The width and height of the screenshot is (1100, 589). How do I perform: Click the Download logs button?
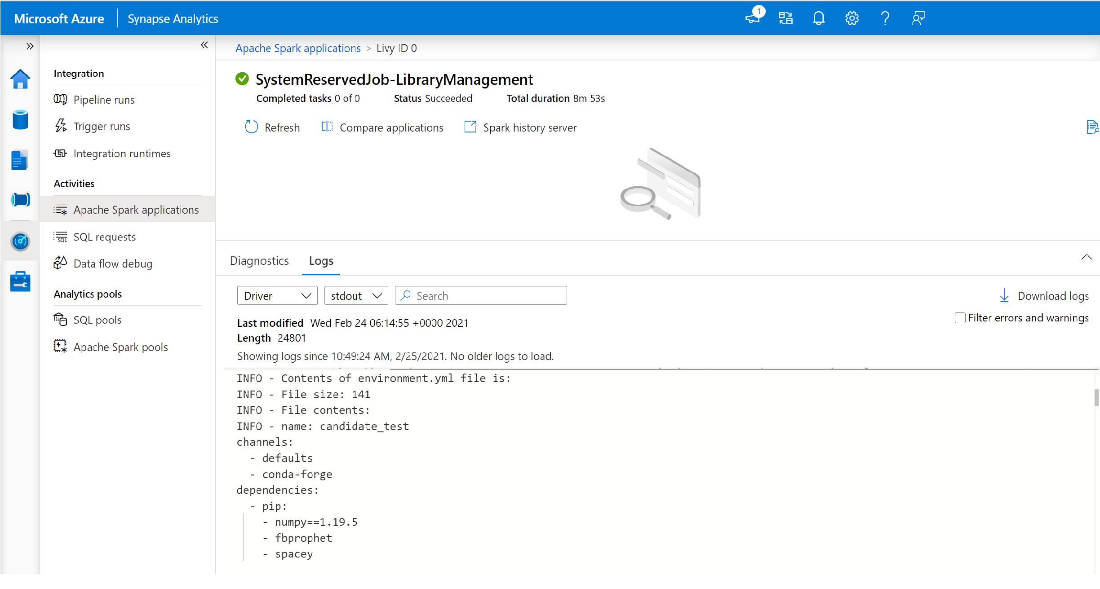coord(1045,295)
